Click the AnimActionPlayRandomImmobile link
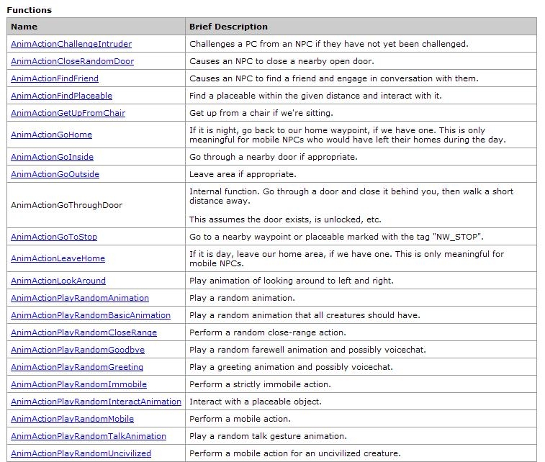545x462 pixels. click(x=78, y=384)
